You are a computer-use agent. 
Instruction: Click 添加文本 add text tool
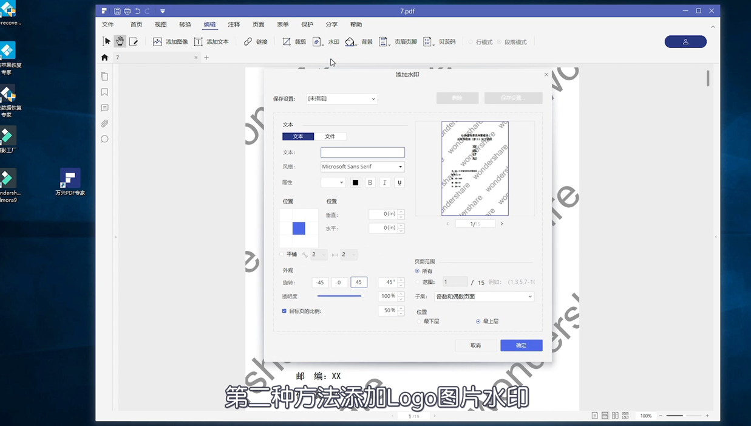click(211, 42)
